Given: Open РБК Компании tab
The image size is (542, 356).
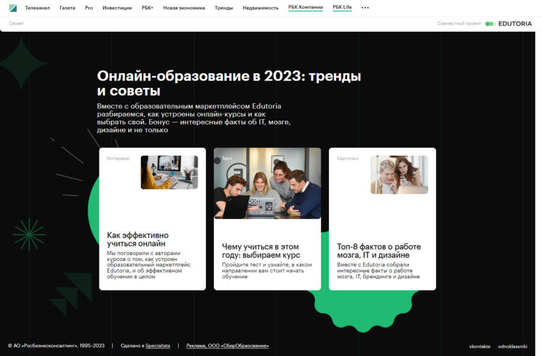Looking at the screenshot, I should (x=305, y=7).
